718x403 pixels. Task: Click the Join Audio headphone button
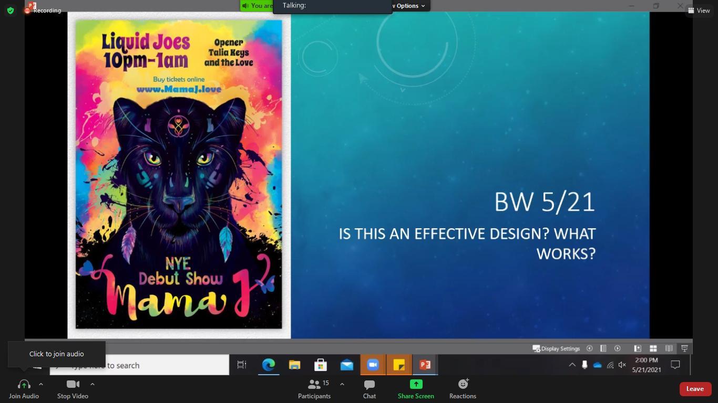[24, 389]
